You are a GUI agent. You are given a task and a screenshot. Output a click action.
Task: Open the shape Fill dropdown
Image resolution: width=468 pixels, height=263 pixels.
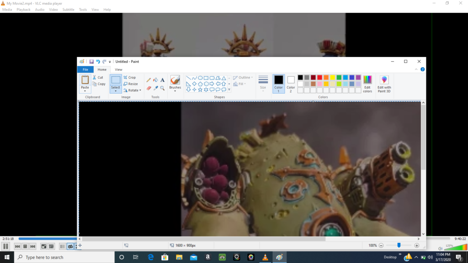point(239,84)
